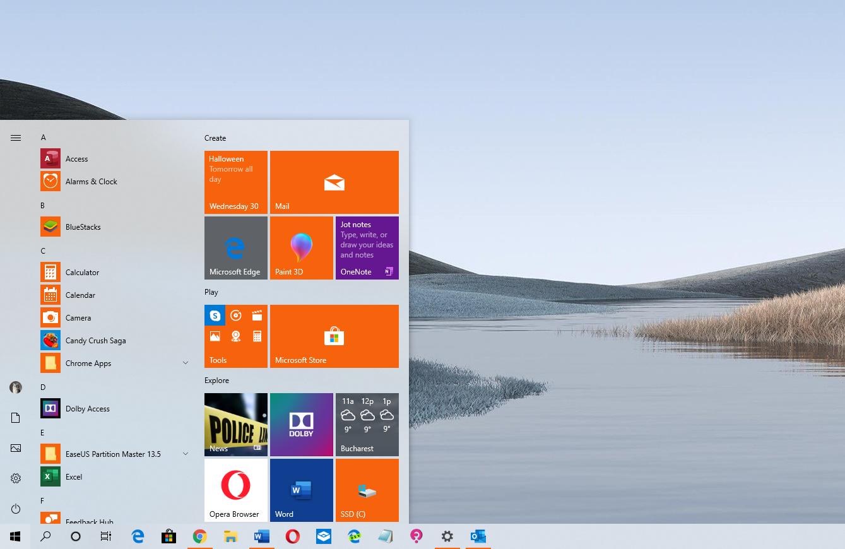Switch to Word on the taskbar
The image size is (845, 549).
pos(262,536)
